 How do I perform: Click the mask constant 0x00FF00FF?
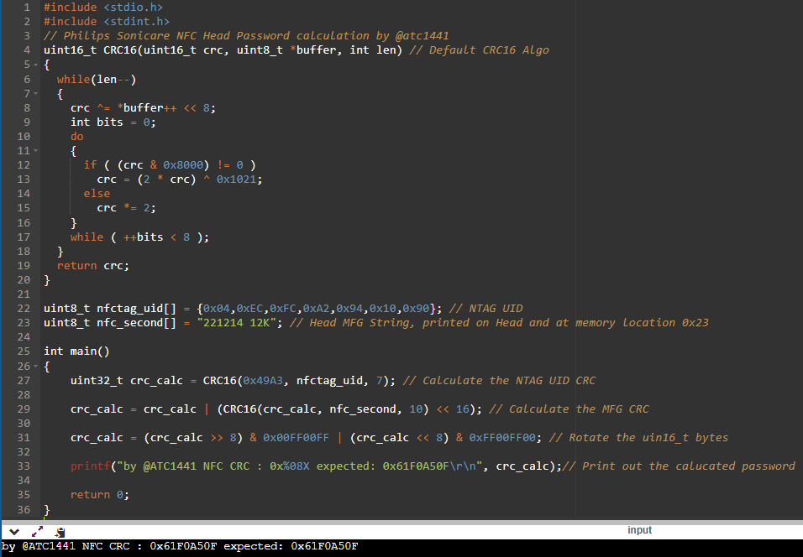[296, 438]
